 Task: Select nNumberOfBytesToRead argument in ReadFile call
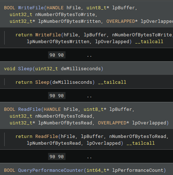(x=138, y=137)
